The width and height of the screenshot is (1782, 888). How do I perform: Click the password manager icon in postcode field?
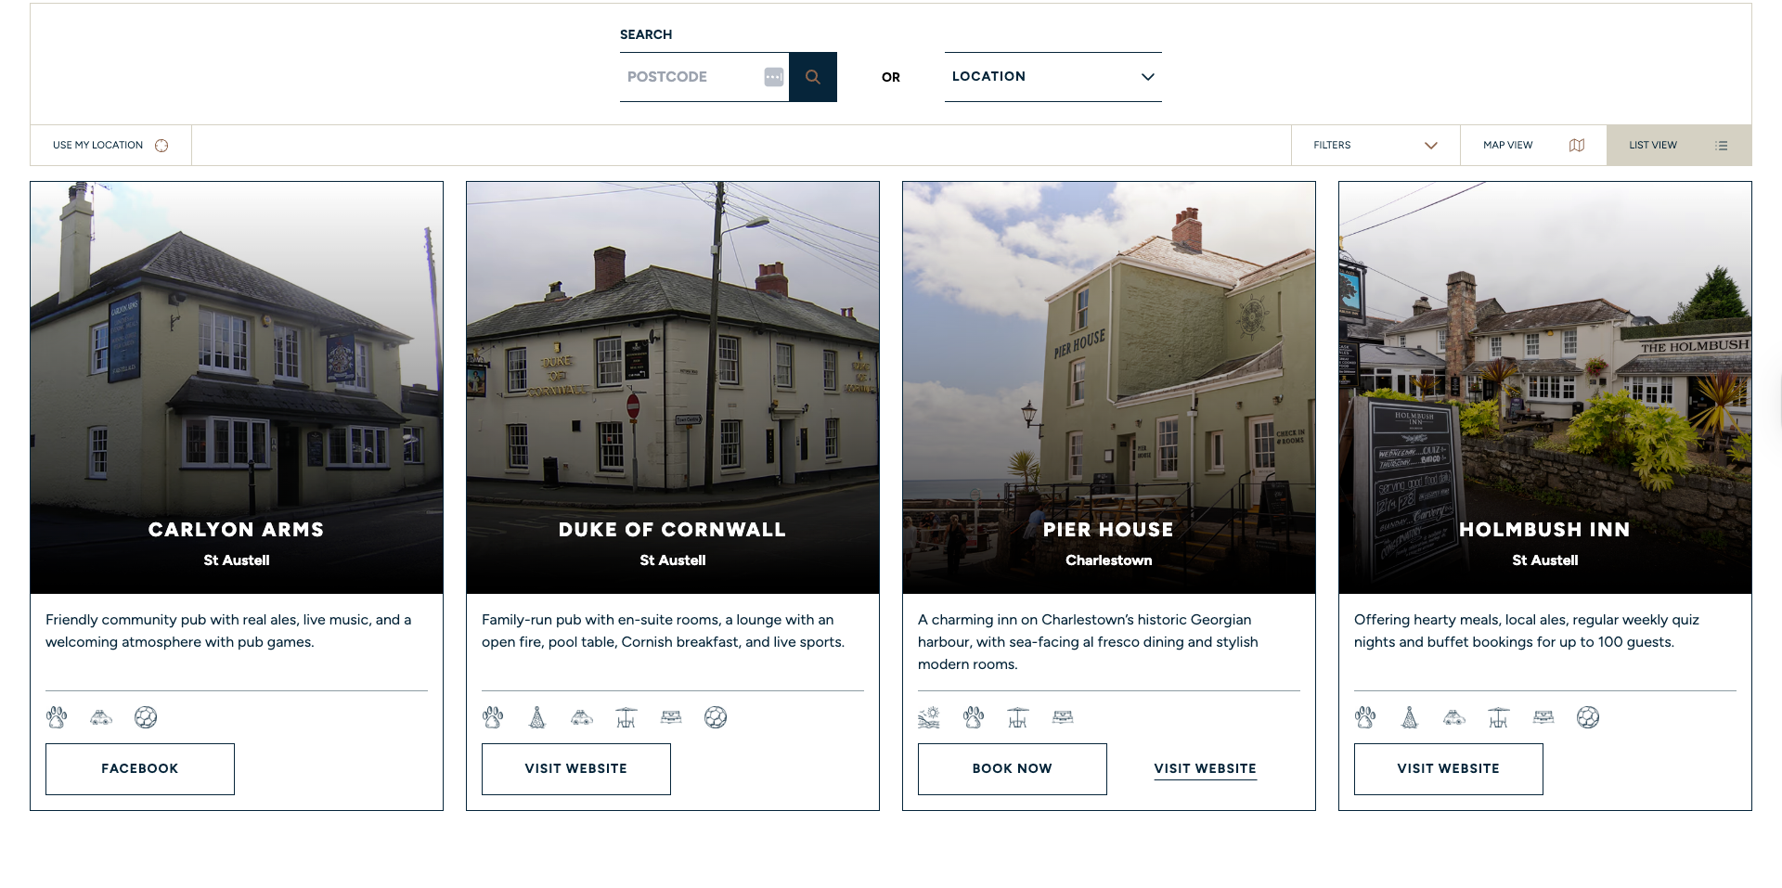(774, 77)
